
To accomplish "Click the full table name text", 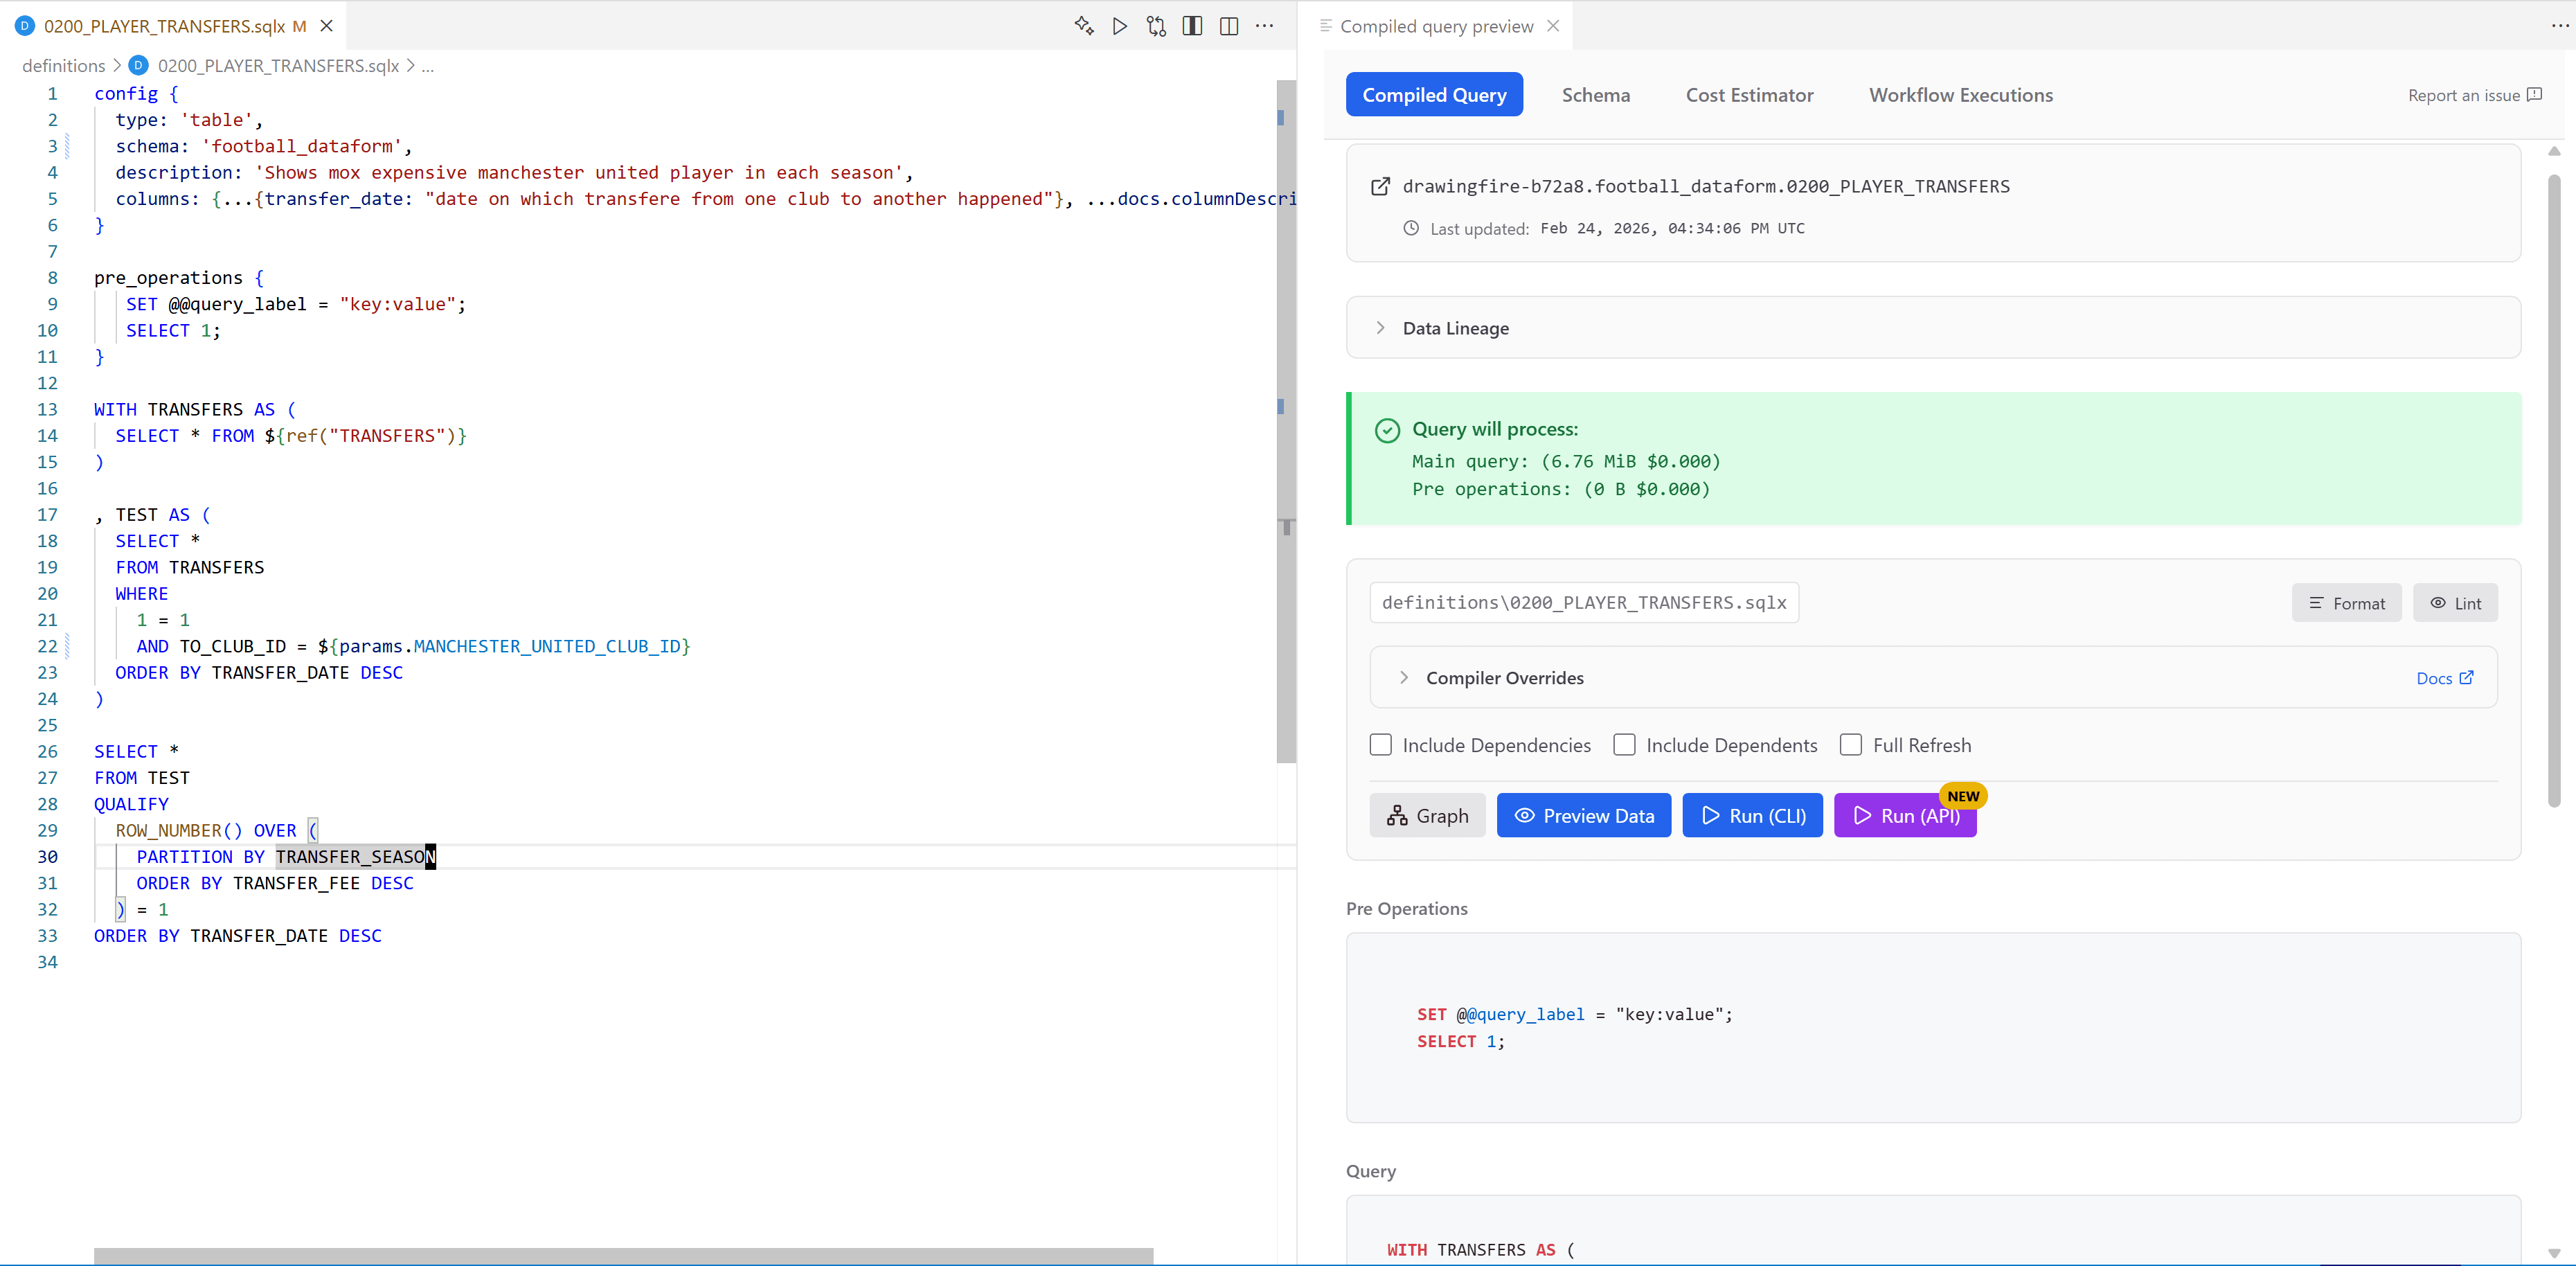I will coord(1706,187).
